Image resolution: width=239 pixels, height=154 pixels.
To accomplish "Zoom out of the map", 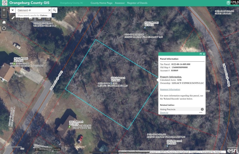I will click(4, 15).
